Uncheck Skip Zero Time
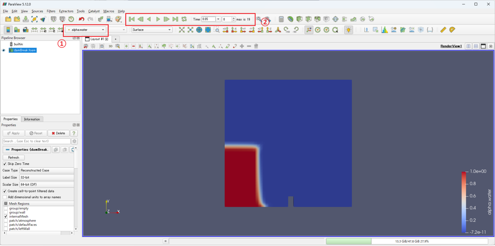 tap(5, 164)
